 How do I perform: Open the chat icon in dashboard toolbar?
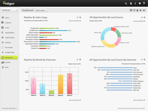point(140,10)
